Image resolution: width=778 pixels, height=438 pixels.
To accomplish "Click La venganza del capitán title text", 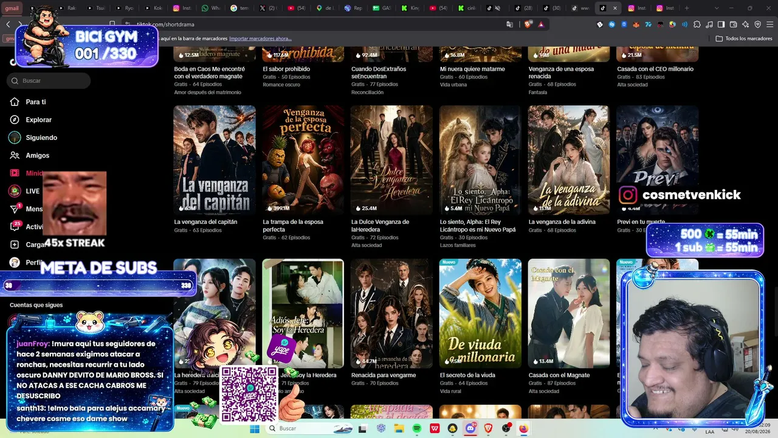I will tap(205, 222).
